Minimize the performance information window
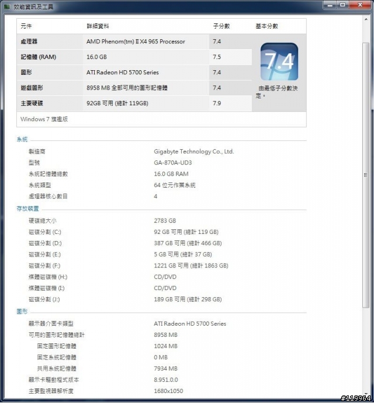Image resolution: width=374 pixels, height=403 pixels. pos(330,5)
